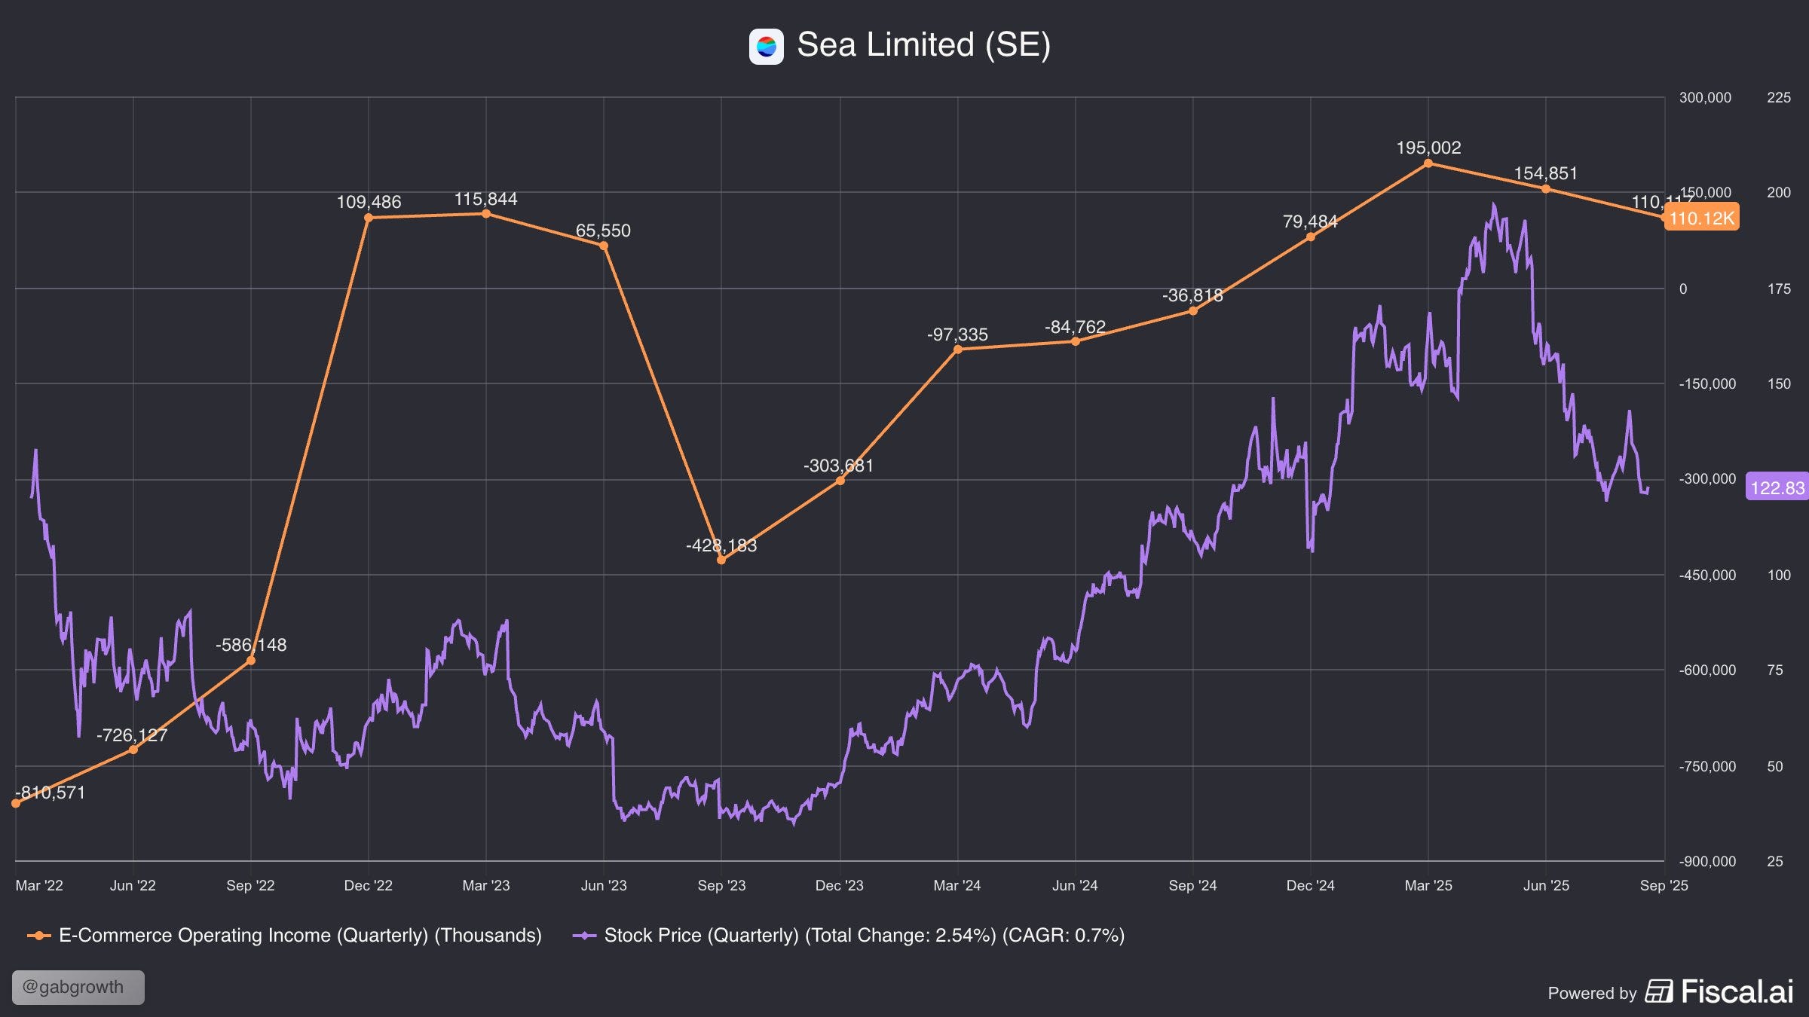The height and width of the screenshot is (1017, 1809).
Task: Click the purple 122.83 price tag
Action: tap(1777, 488)
